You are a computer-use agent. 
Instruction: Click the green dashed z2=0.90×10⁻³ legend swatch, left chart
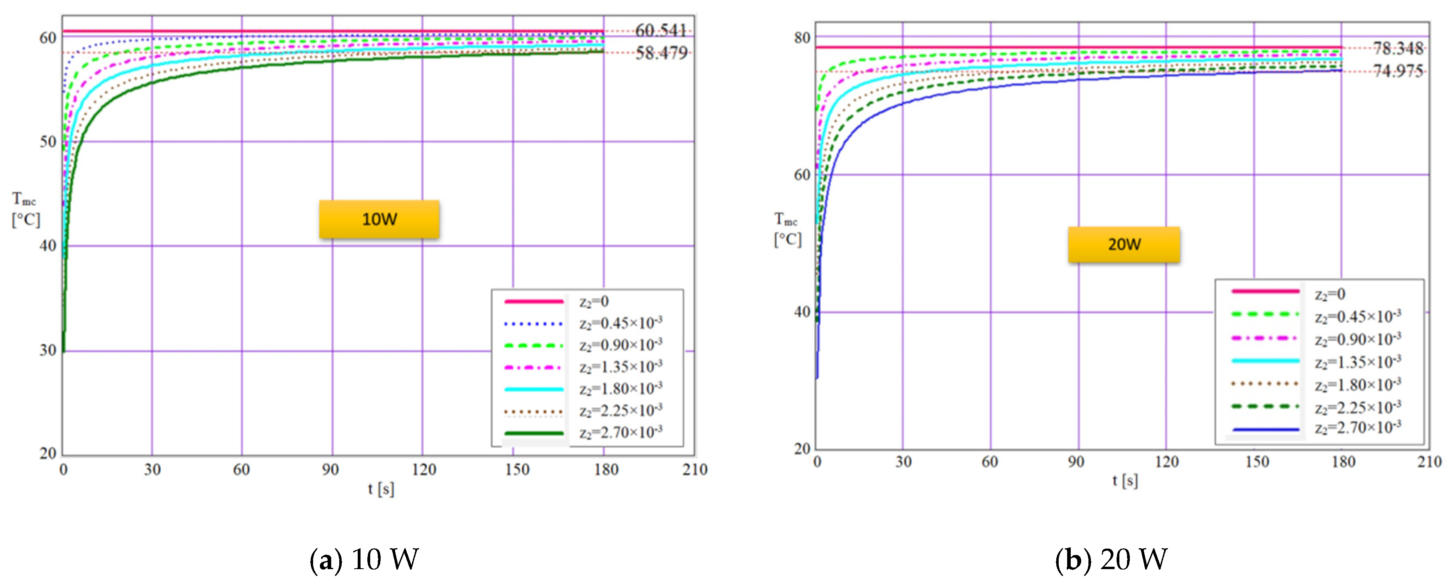(534, 346)
